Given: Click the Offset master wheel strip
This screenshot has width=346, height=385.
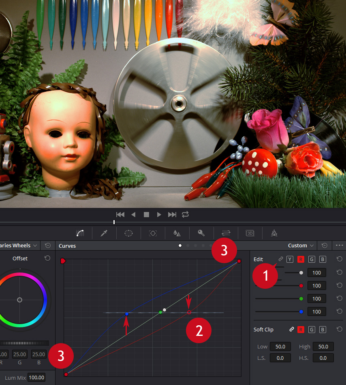Looking at the screenshot, I should [24, 343].
